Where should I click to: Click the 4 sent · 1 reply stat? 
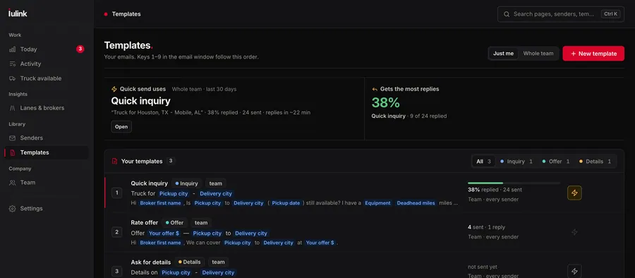[x=486, y=227]
